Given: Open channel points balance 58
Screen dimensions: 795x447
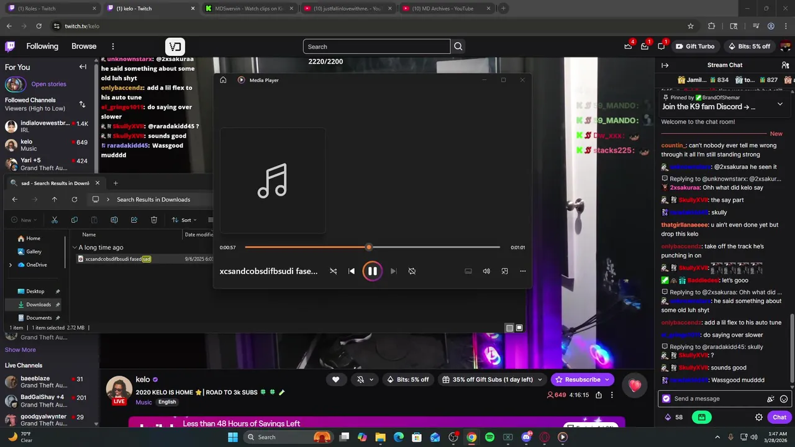Looking at the screenshot, I should [x=674, y=417].
